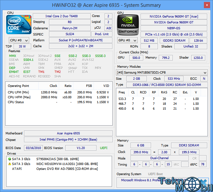
Task: Click the GPU memory clock 799.2 value
Action: point(166,58)
